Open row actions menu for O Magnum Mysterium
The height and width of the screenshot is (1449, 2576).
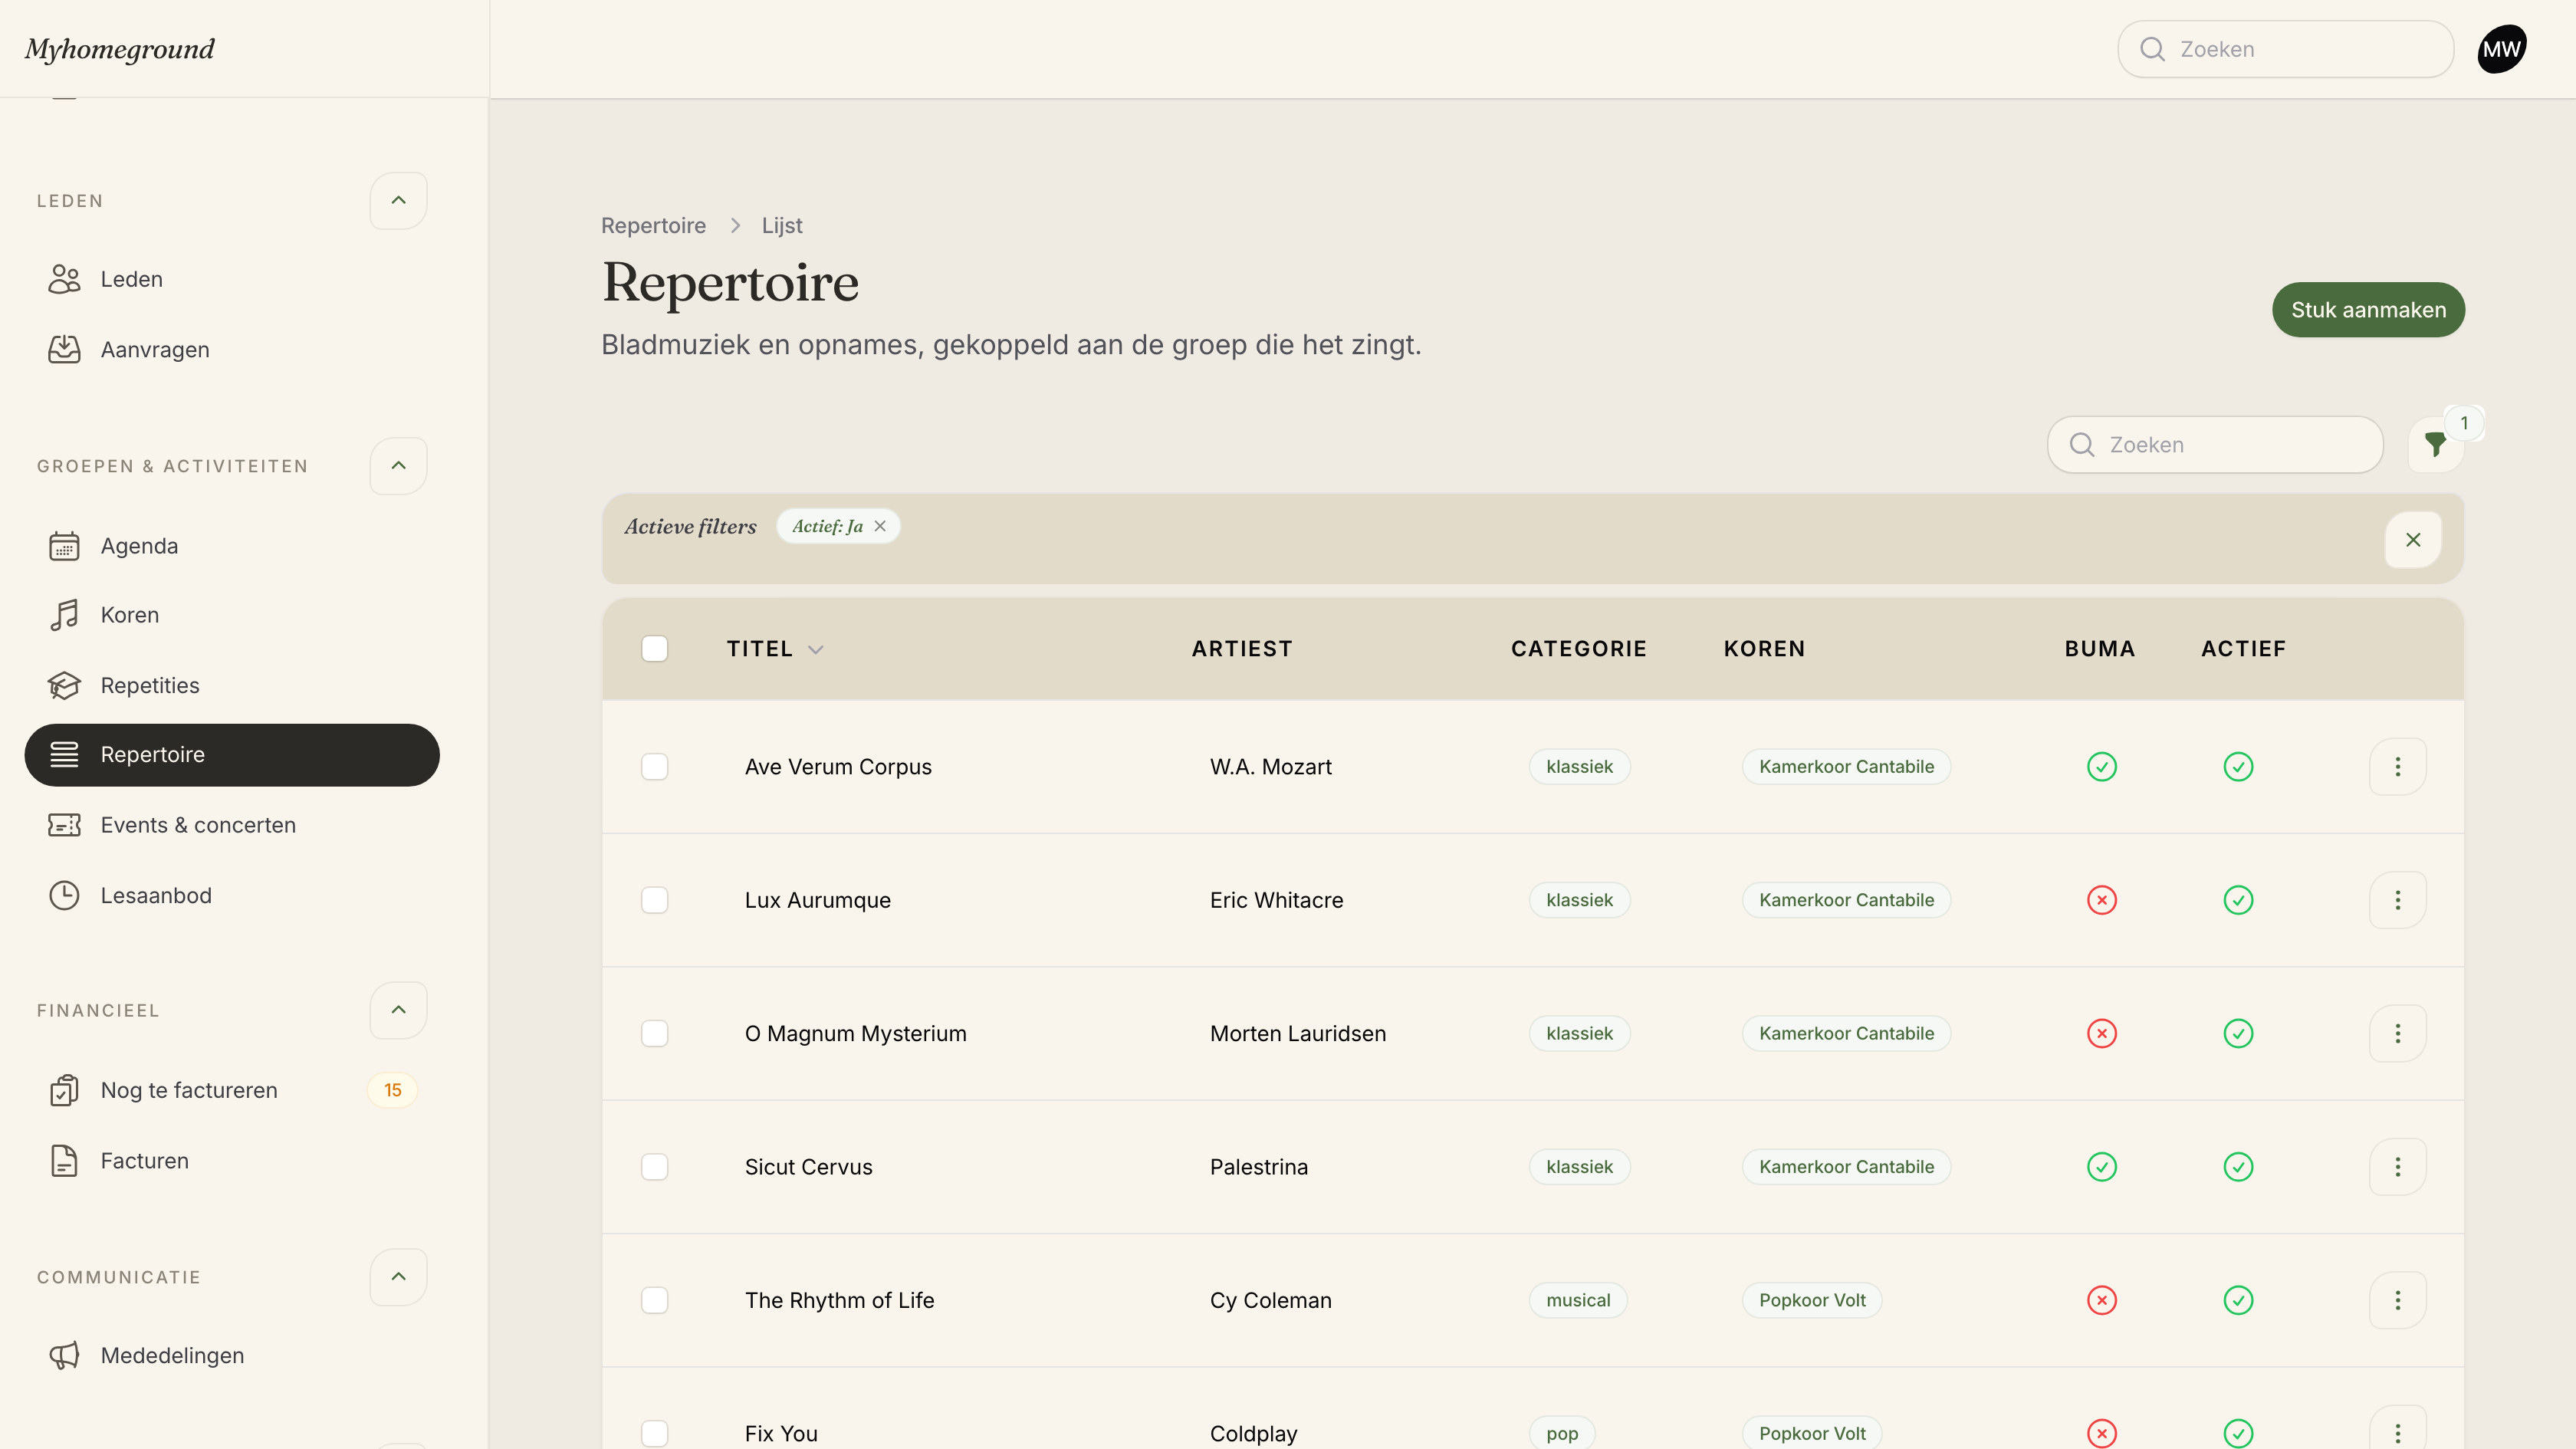click(x=2397, y=1033)
